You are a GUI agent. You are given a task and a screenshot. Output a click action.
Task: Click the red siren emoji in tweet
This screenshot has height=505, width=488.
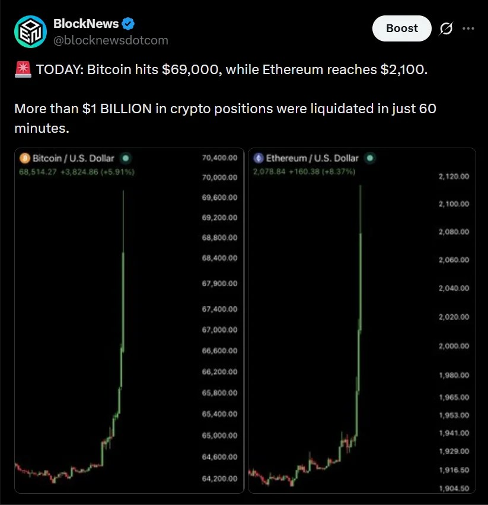click(x=23, y=69)
